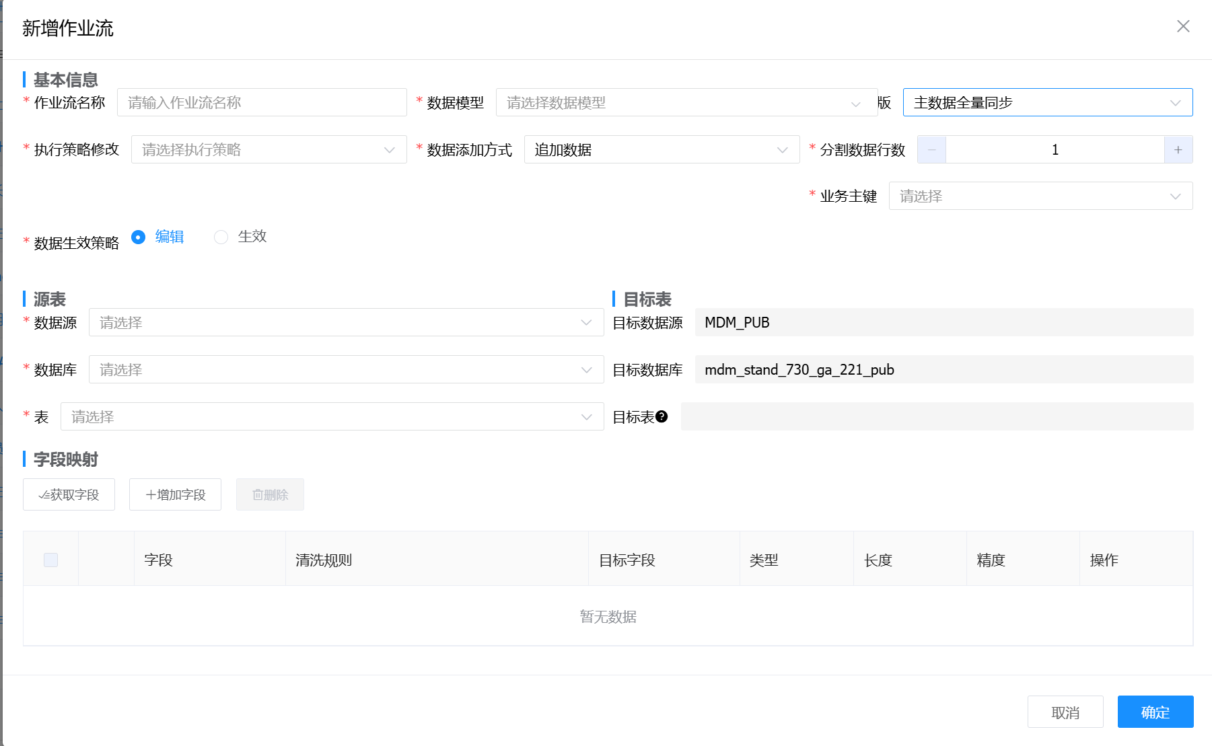Open the source 数据库 dropdown
Screen dimensions: 1212x746
pyautogui.click(x=346, y=369)
